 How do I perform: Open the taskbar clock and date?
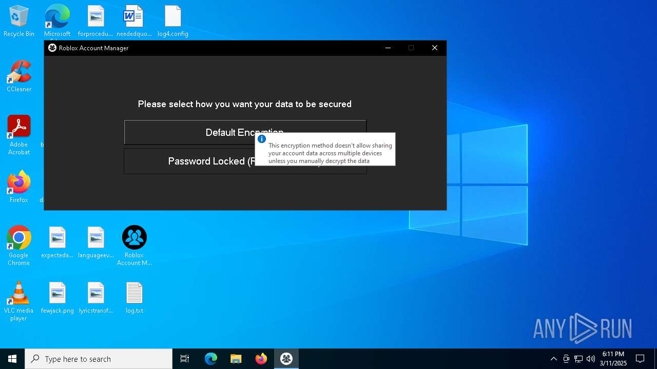click(x=613, y=359)
